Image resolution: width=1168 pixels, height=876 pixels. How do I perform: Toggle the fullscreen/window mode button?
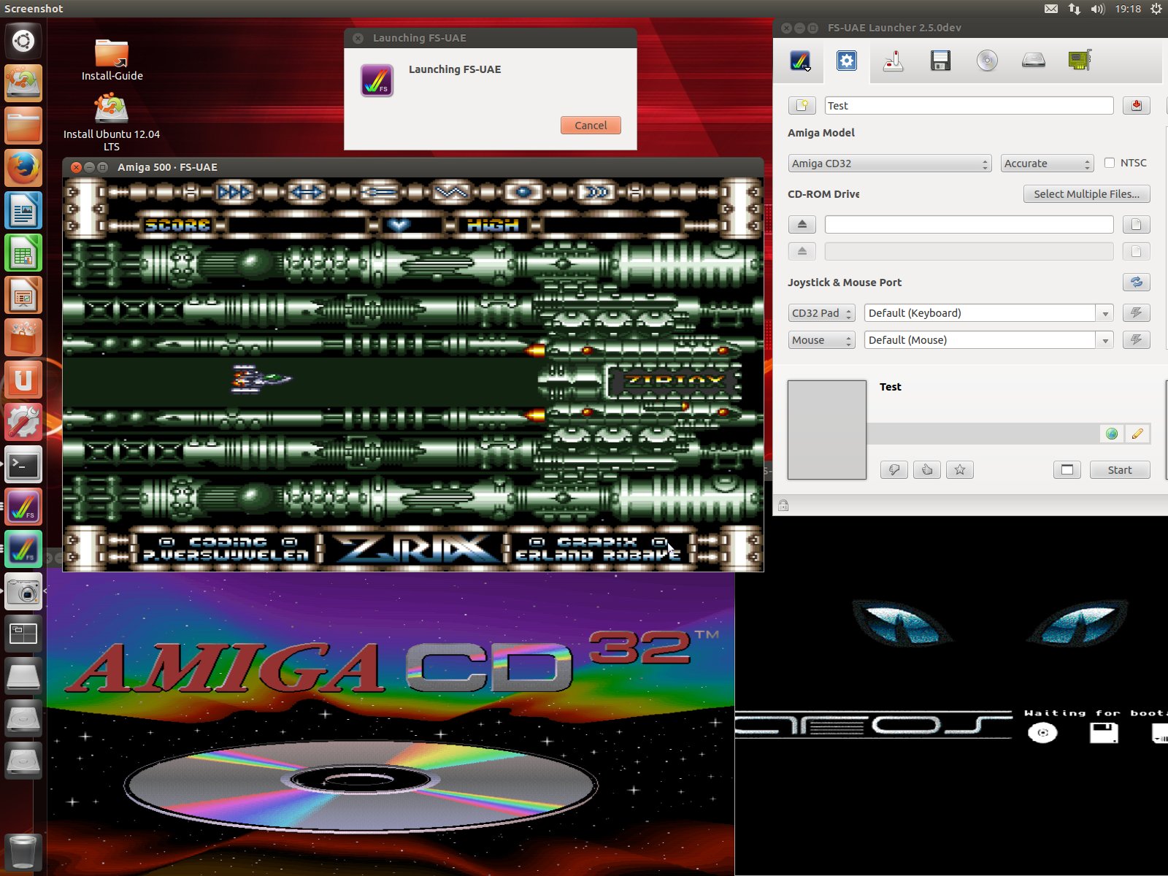1067,470
